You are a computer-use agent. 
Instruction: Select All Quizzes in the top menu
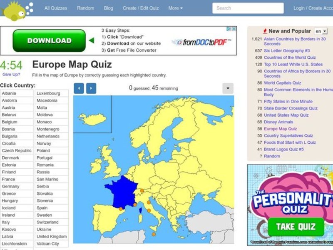click(56, 8)
